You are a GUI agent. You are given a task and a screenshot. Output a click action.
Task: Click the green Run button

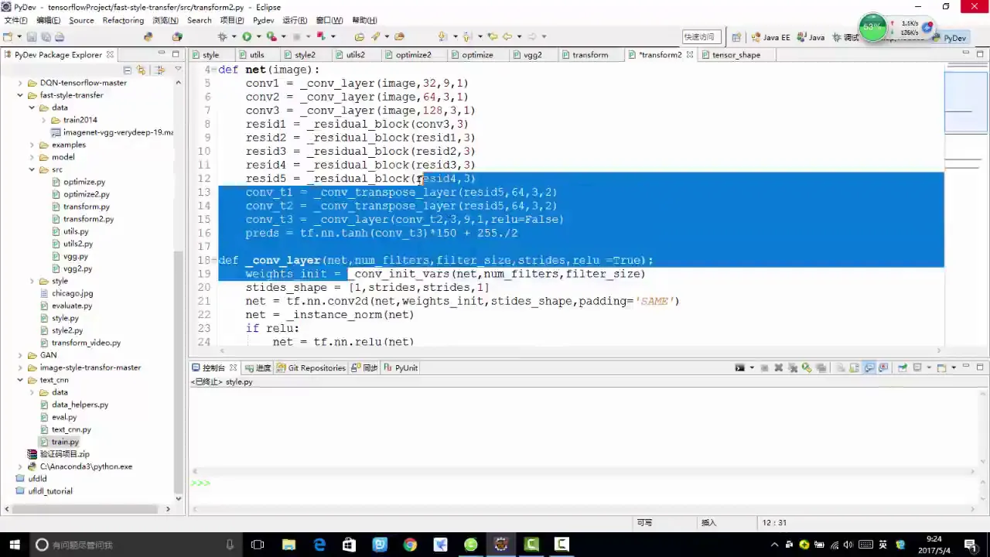click(x=247, y=36)
